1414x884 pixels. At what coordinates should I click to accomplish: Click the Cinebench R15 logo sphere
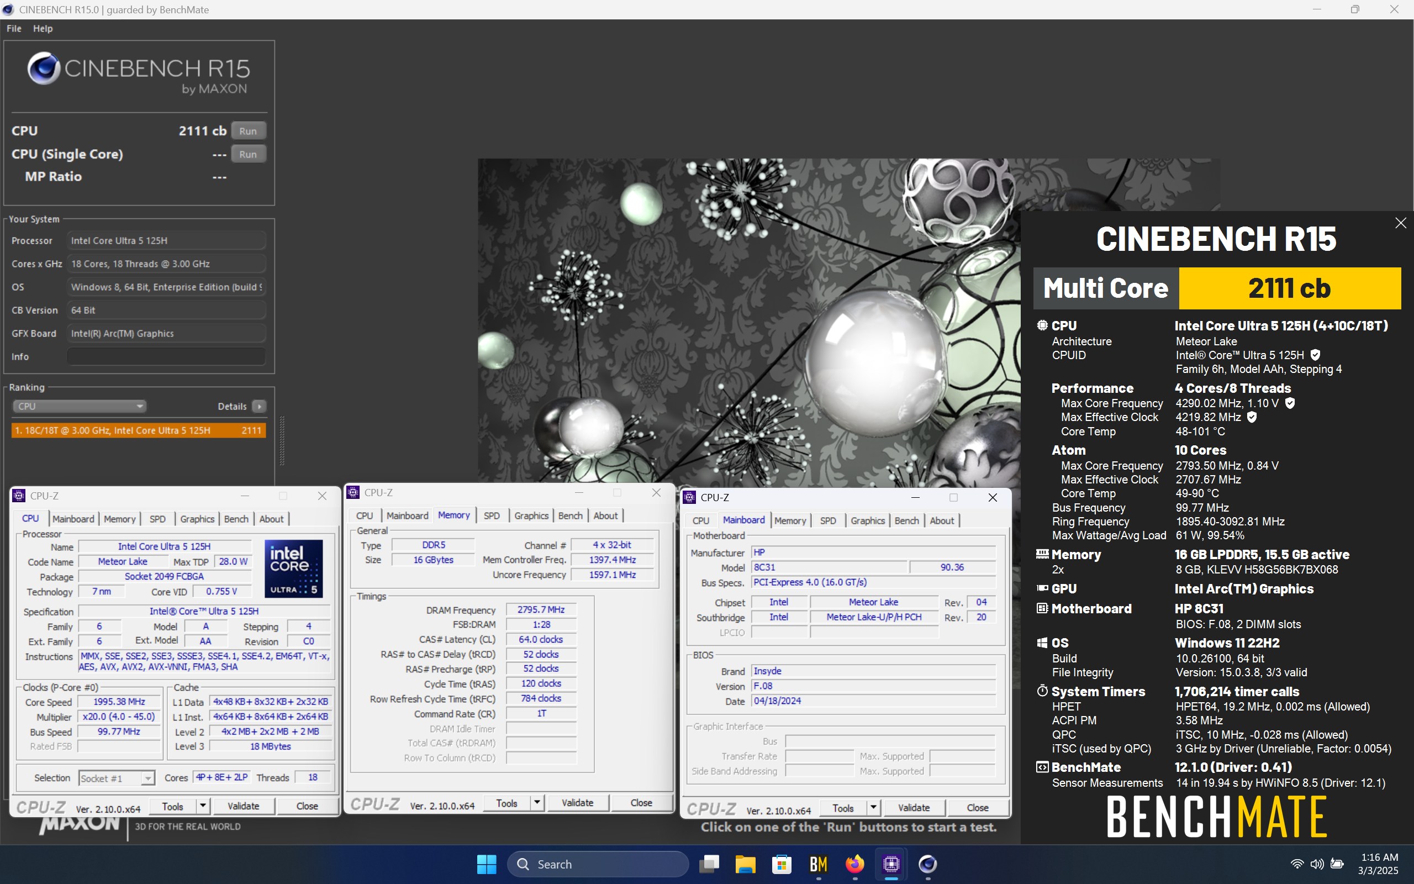tap(44, 69)
